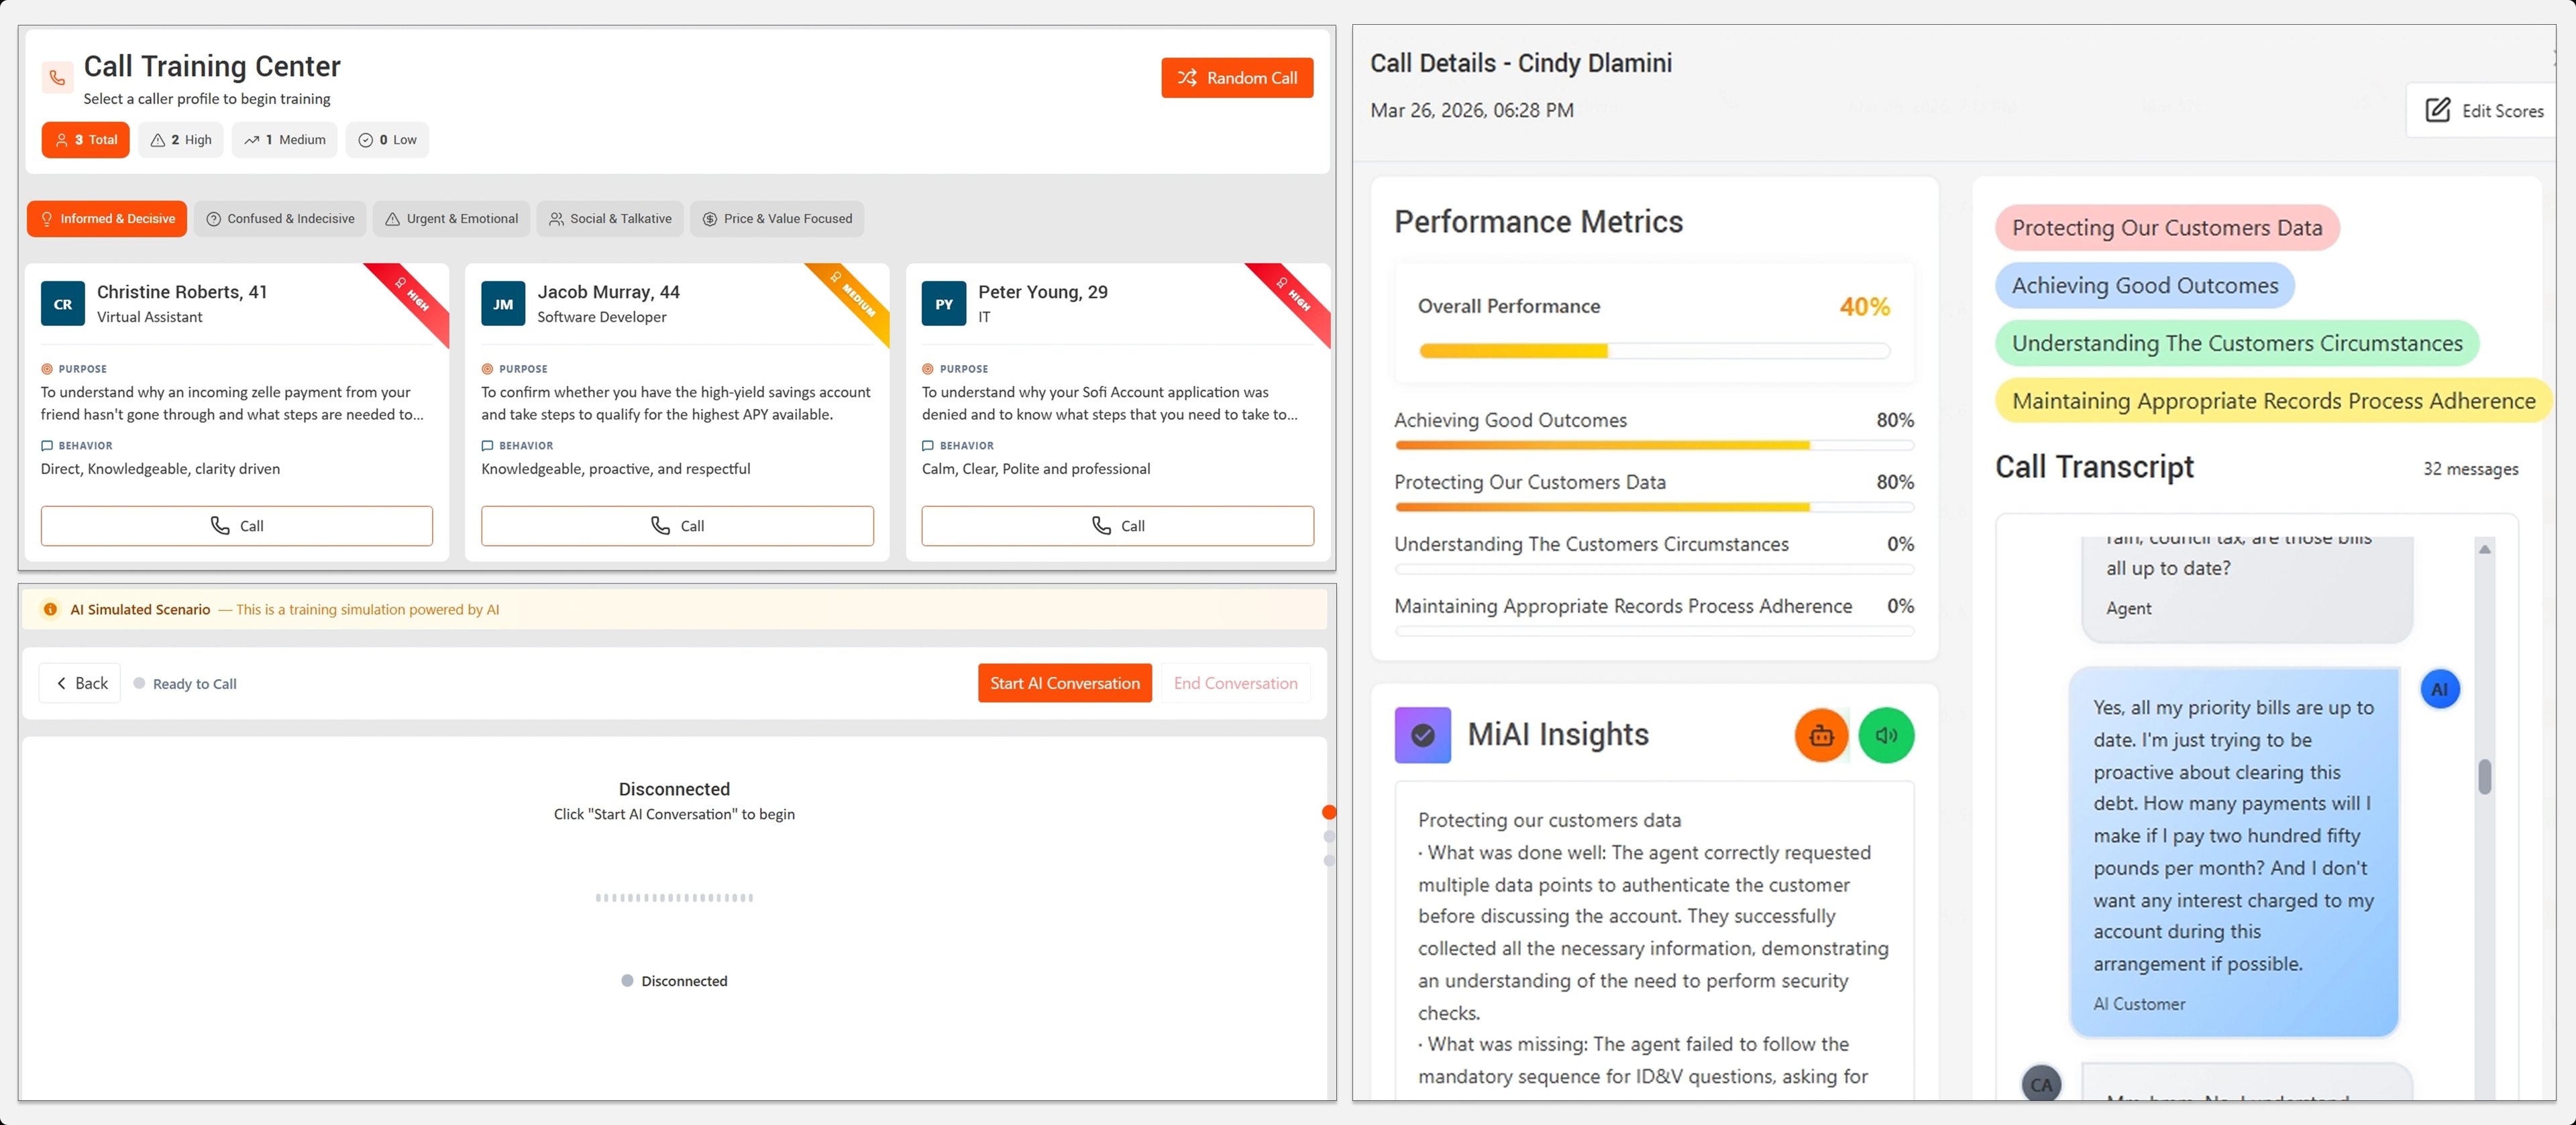The image size is (2576, 1125).
Task: Click the CA avatar in the call transcript
Action: tap(2041, 1083)
